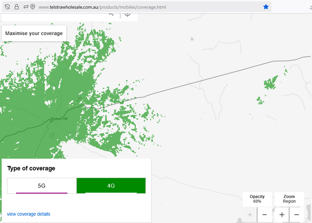The height and width of the screenshot is (223, 312).
Task: Toggle the blue bookmark star
Action: pos(266,7)
